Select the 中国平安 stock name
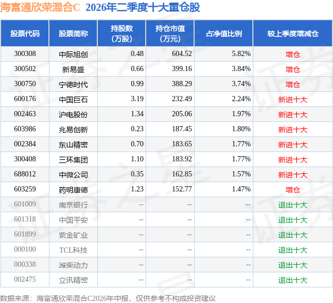 (73, 220)
